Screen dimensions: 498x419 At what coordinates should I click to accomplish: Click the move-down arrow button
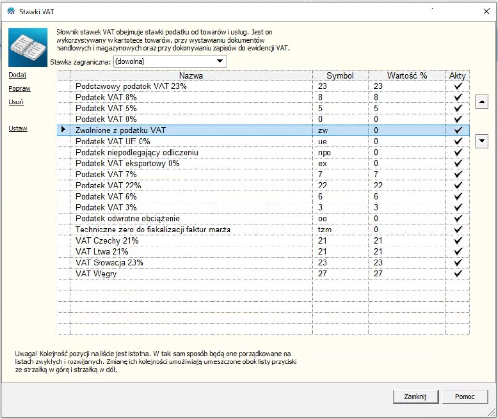482,141
